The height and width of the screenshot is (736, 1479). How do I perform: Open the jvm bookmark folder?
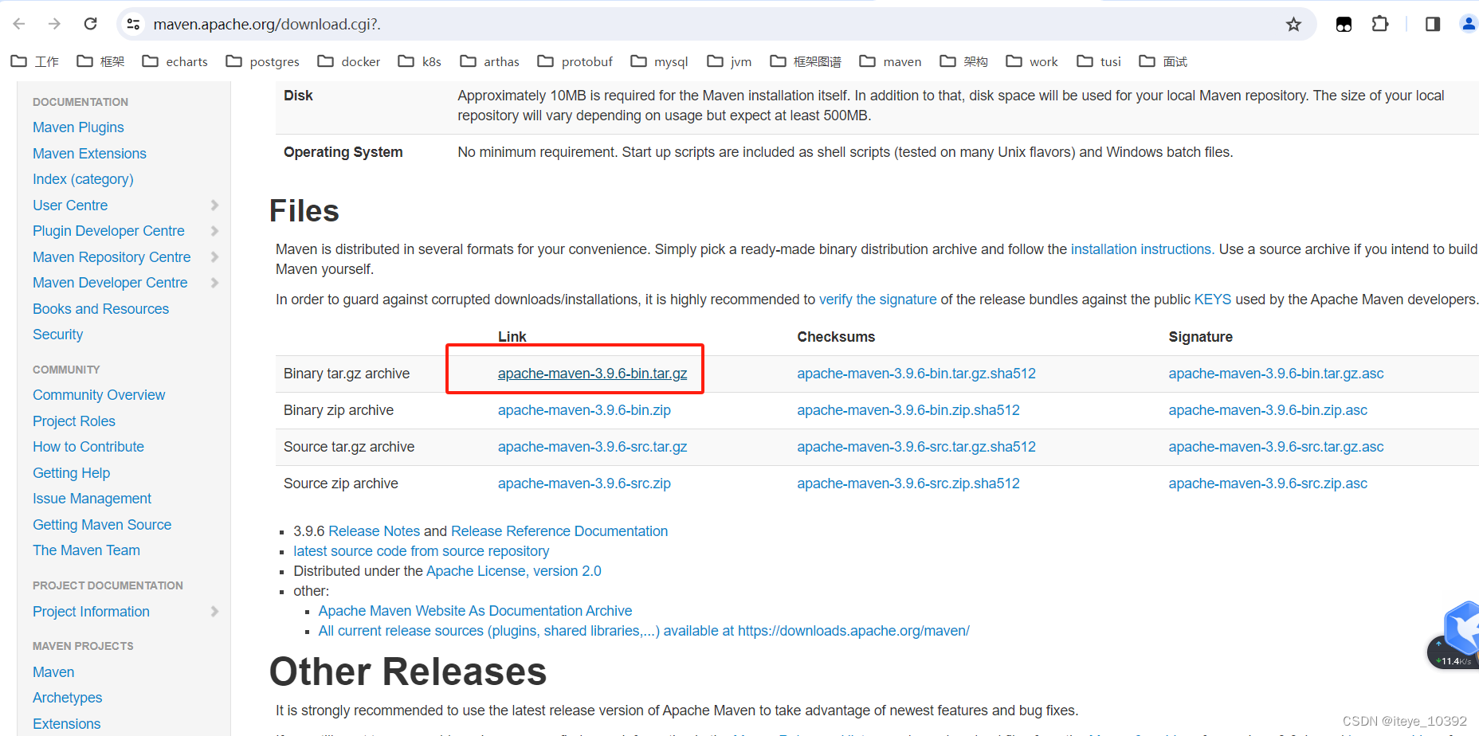click(x=729, y=61)
